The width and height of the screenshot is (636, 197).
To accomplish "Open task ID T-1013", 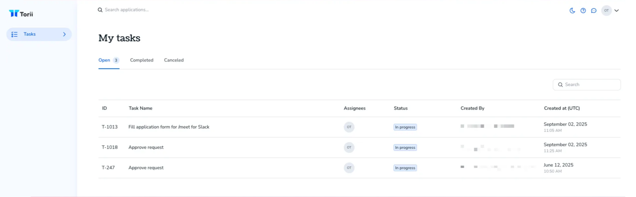I will pos(110,127).
